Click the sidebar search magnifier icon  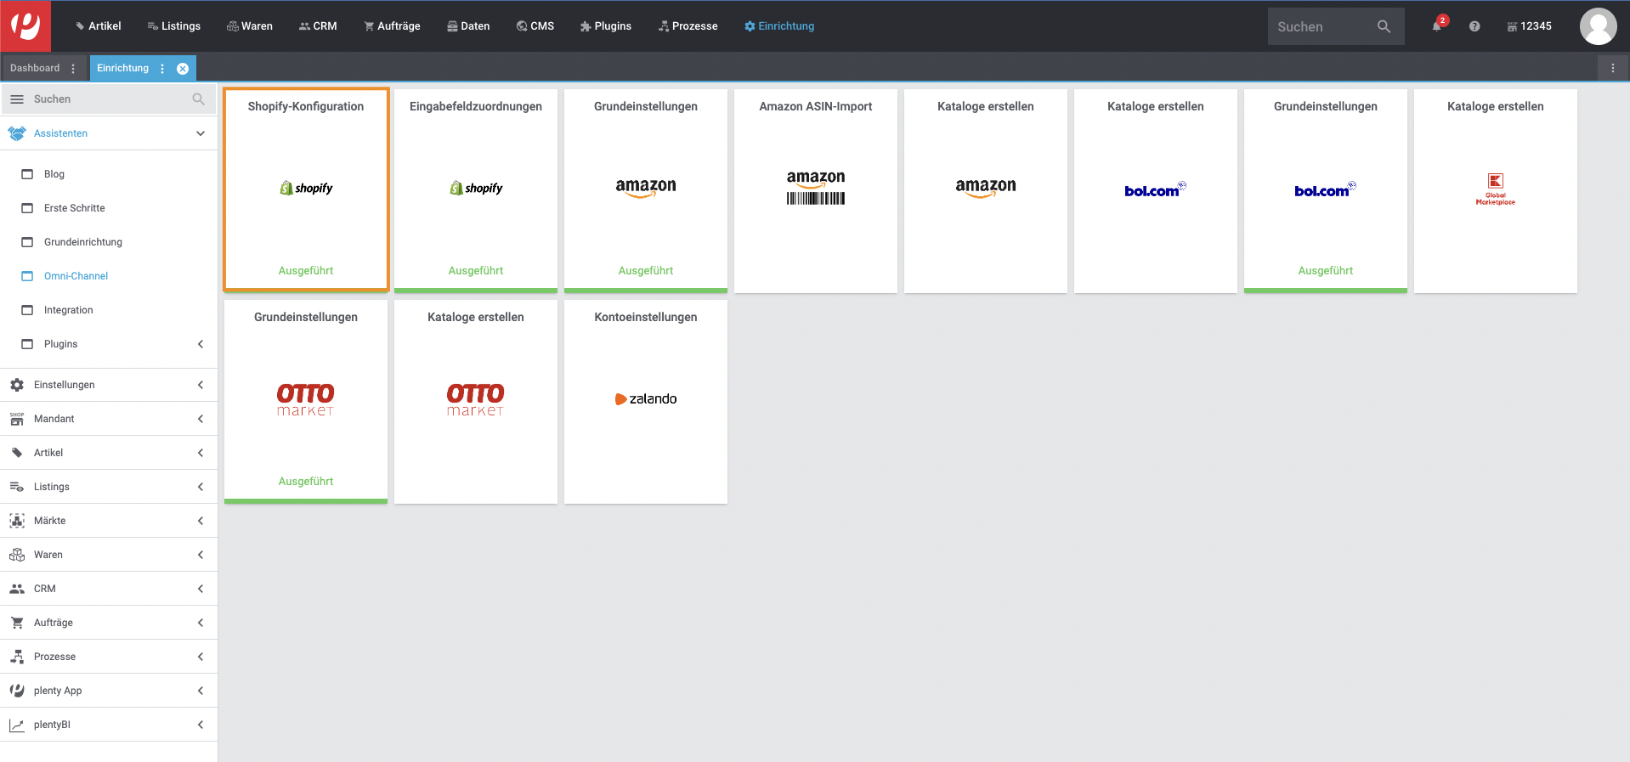point(198,99)
